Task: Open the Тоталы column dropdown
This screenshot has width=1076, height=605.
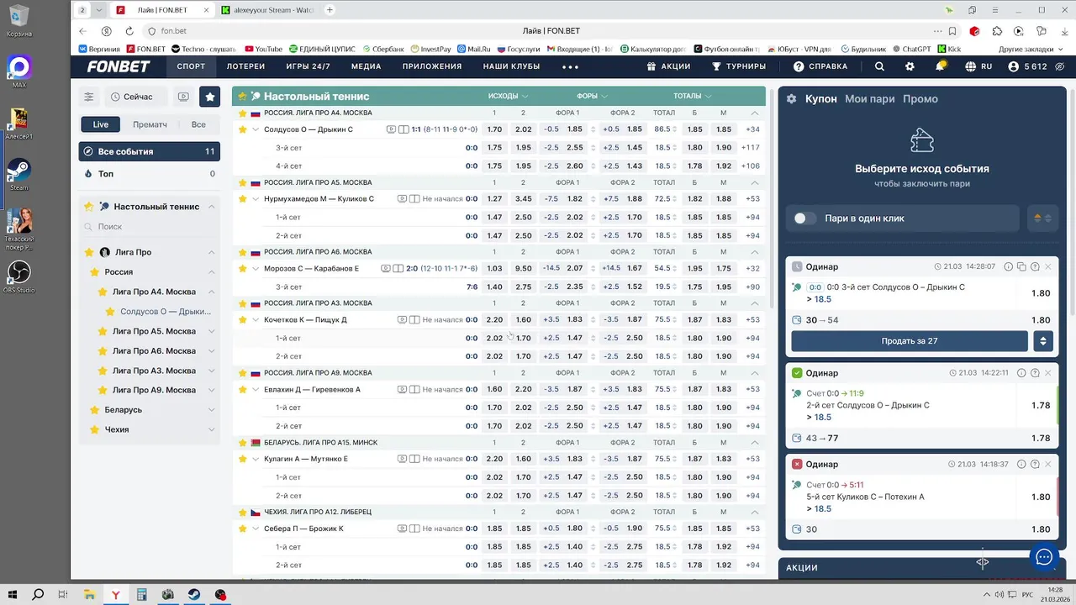Action: pyautogui.click(x=692, y=96)
